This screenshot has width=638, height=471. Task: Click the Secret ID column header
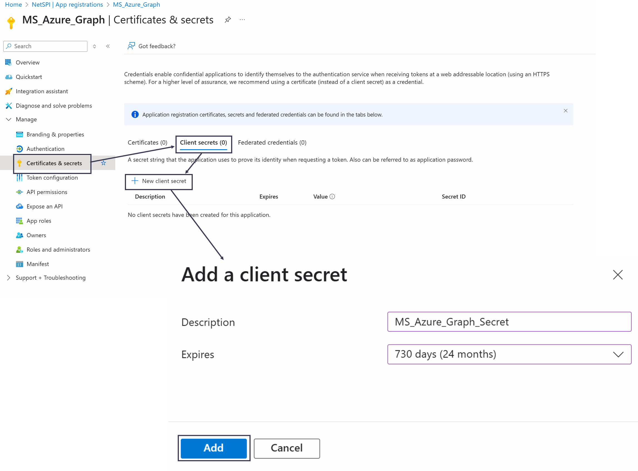(x=453, y=197)
